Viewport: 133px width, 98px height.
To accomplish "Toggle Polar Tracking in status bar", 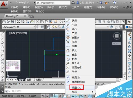I will [x=60, y=96].
